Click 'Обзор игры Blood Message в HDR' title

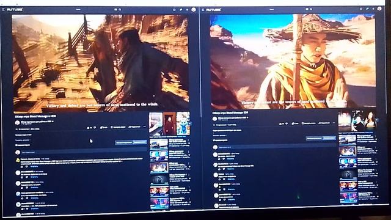click(x=35, y=117)
